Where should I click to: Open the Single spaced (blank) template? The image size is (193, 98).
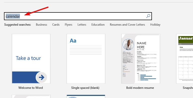pos(86,59)
